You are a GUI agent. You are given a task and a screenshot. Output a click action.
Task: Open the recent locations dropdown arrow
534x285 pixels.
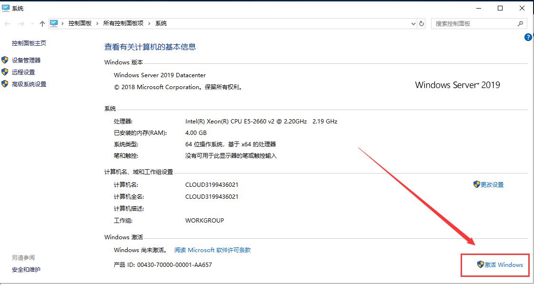pyautogui.click(x=32, y=24)
